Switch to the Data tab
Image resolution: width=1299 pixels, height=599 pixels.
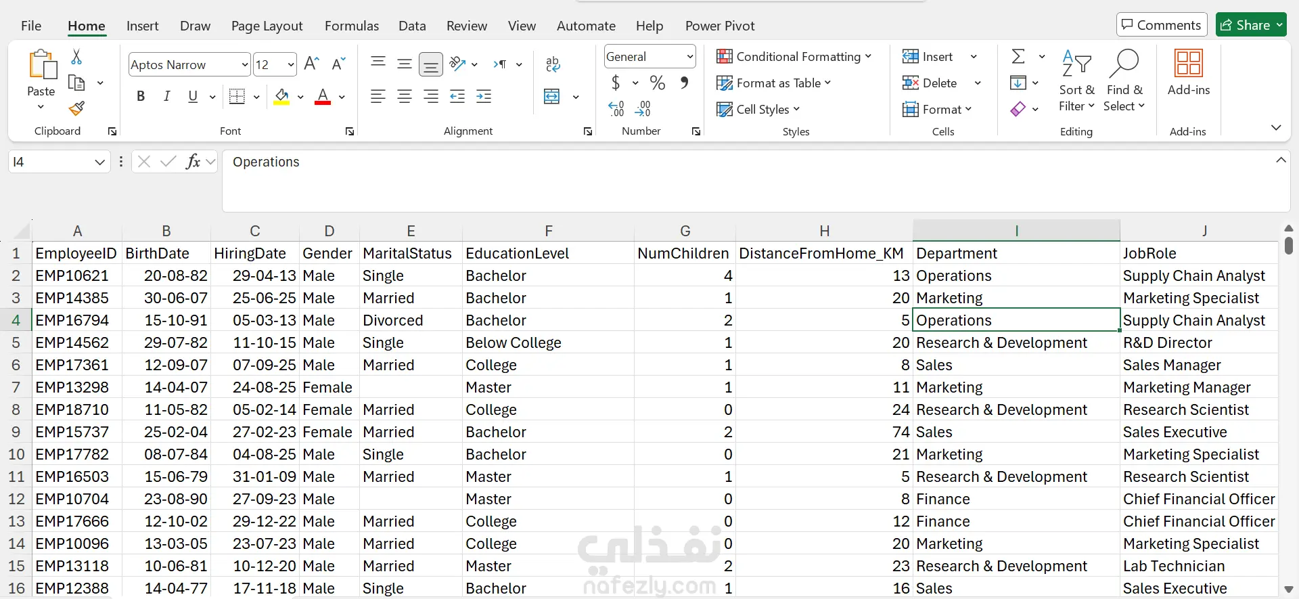[x=412, y=26]
